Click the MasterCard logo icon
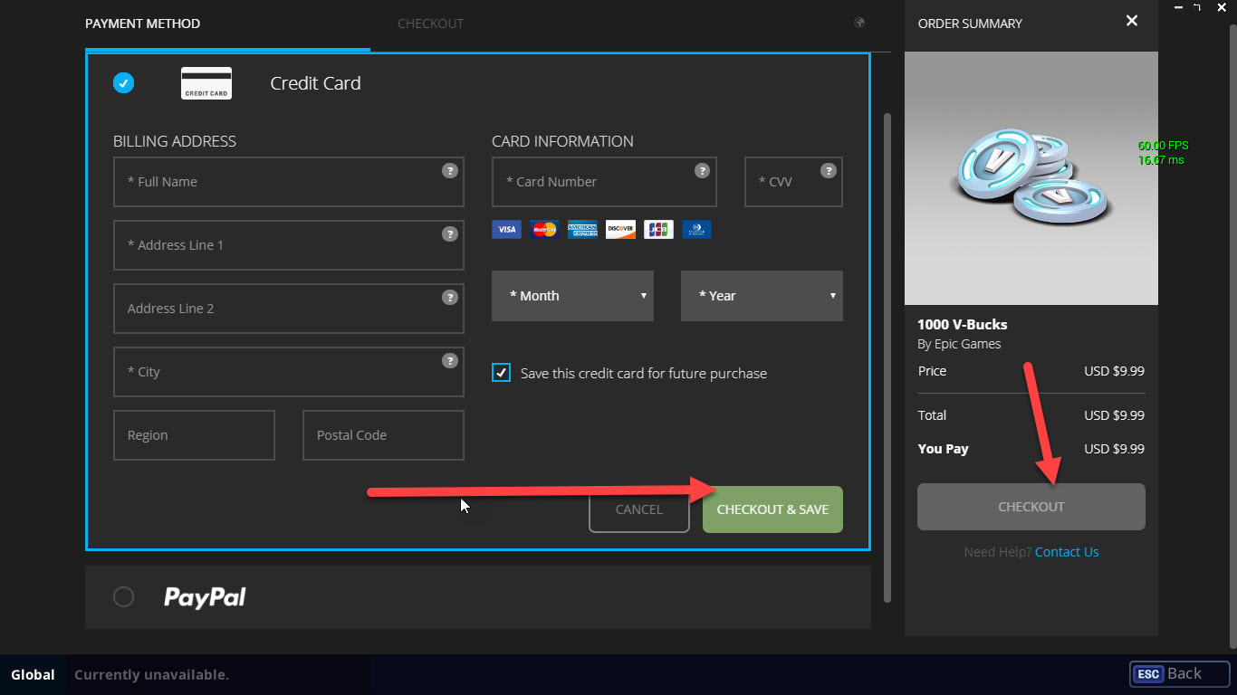Image resolution: width=1237 pixels, height=695 pixels. (544, 230)
